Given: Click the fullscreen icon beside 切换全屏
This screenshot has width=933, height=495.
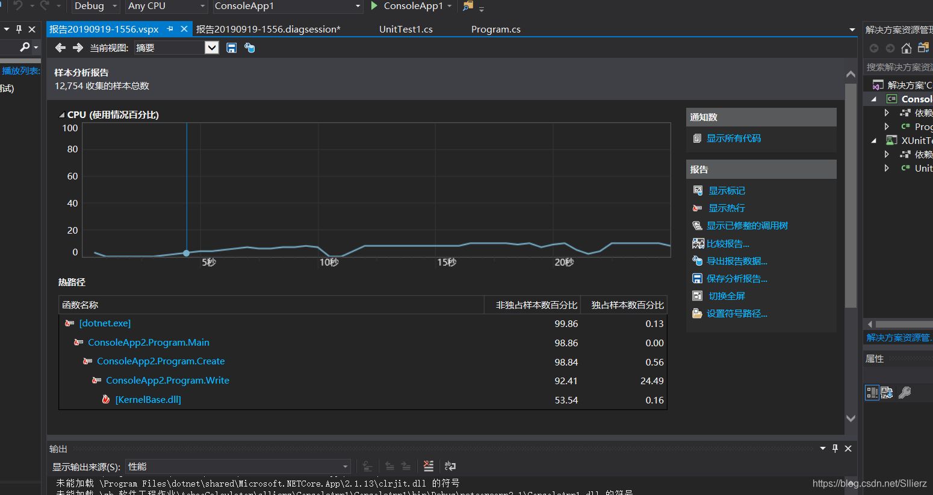Looking at the screenshot, I should (698, 296).
